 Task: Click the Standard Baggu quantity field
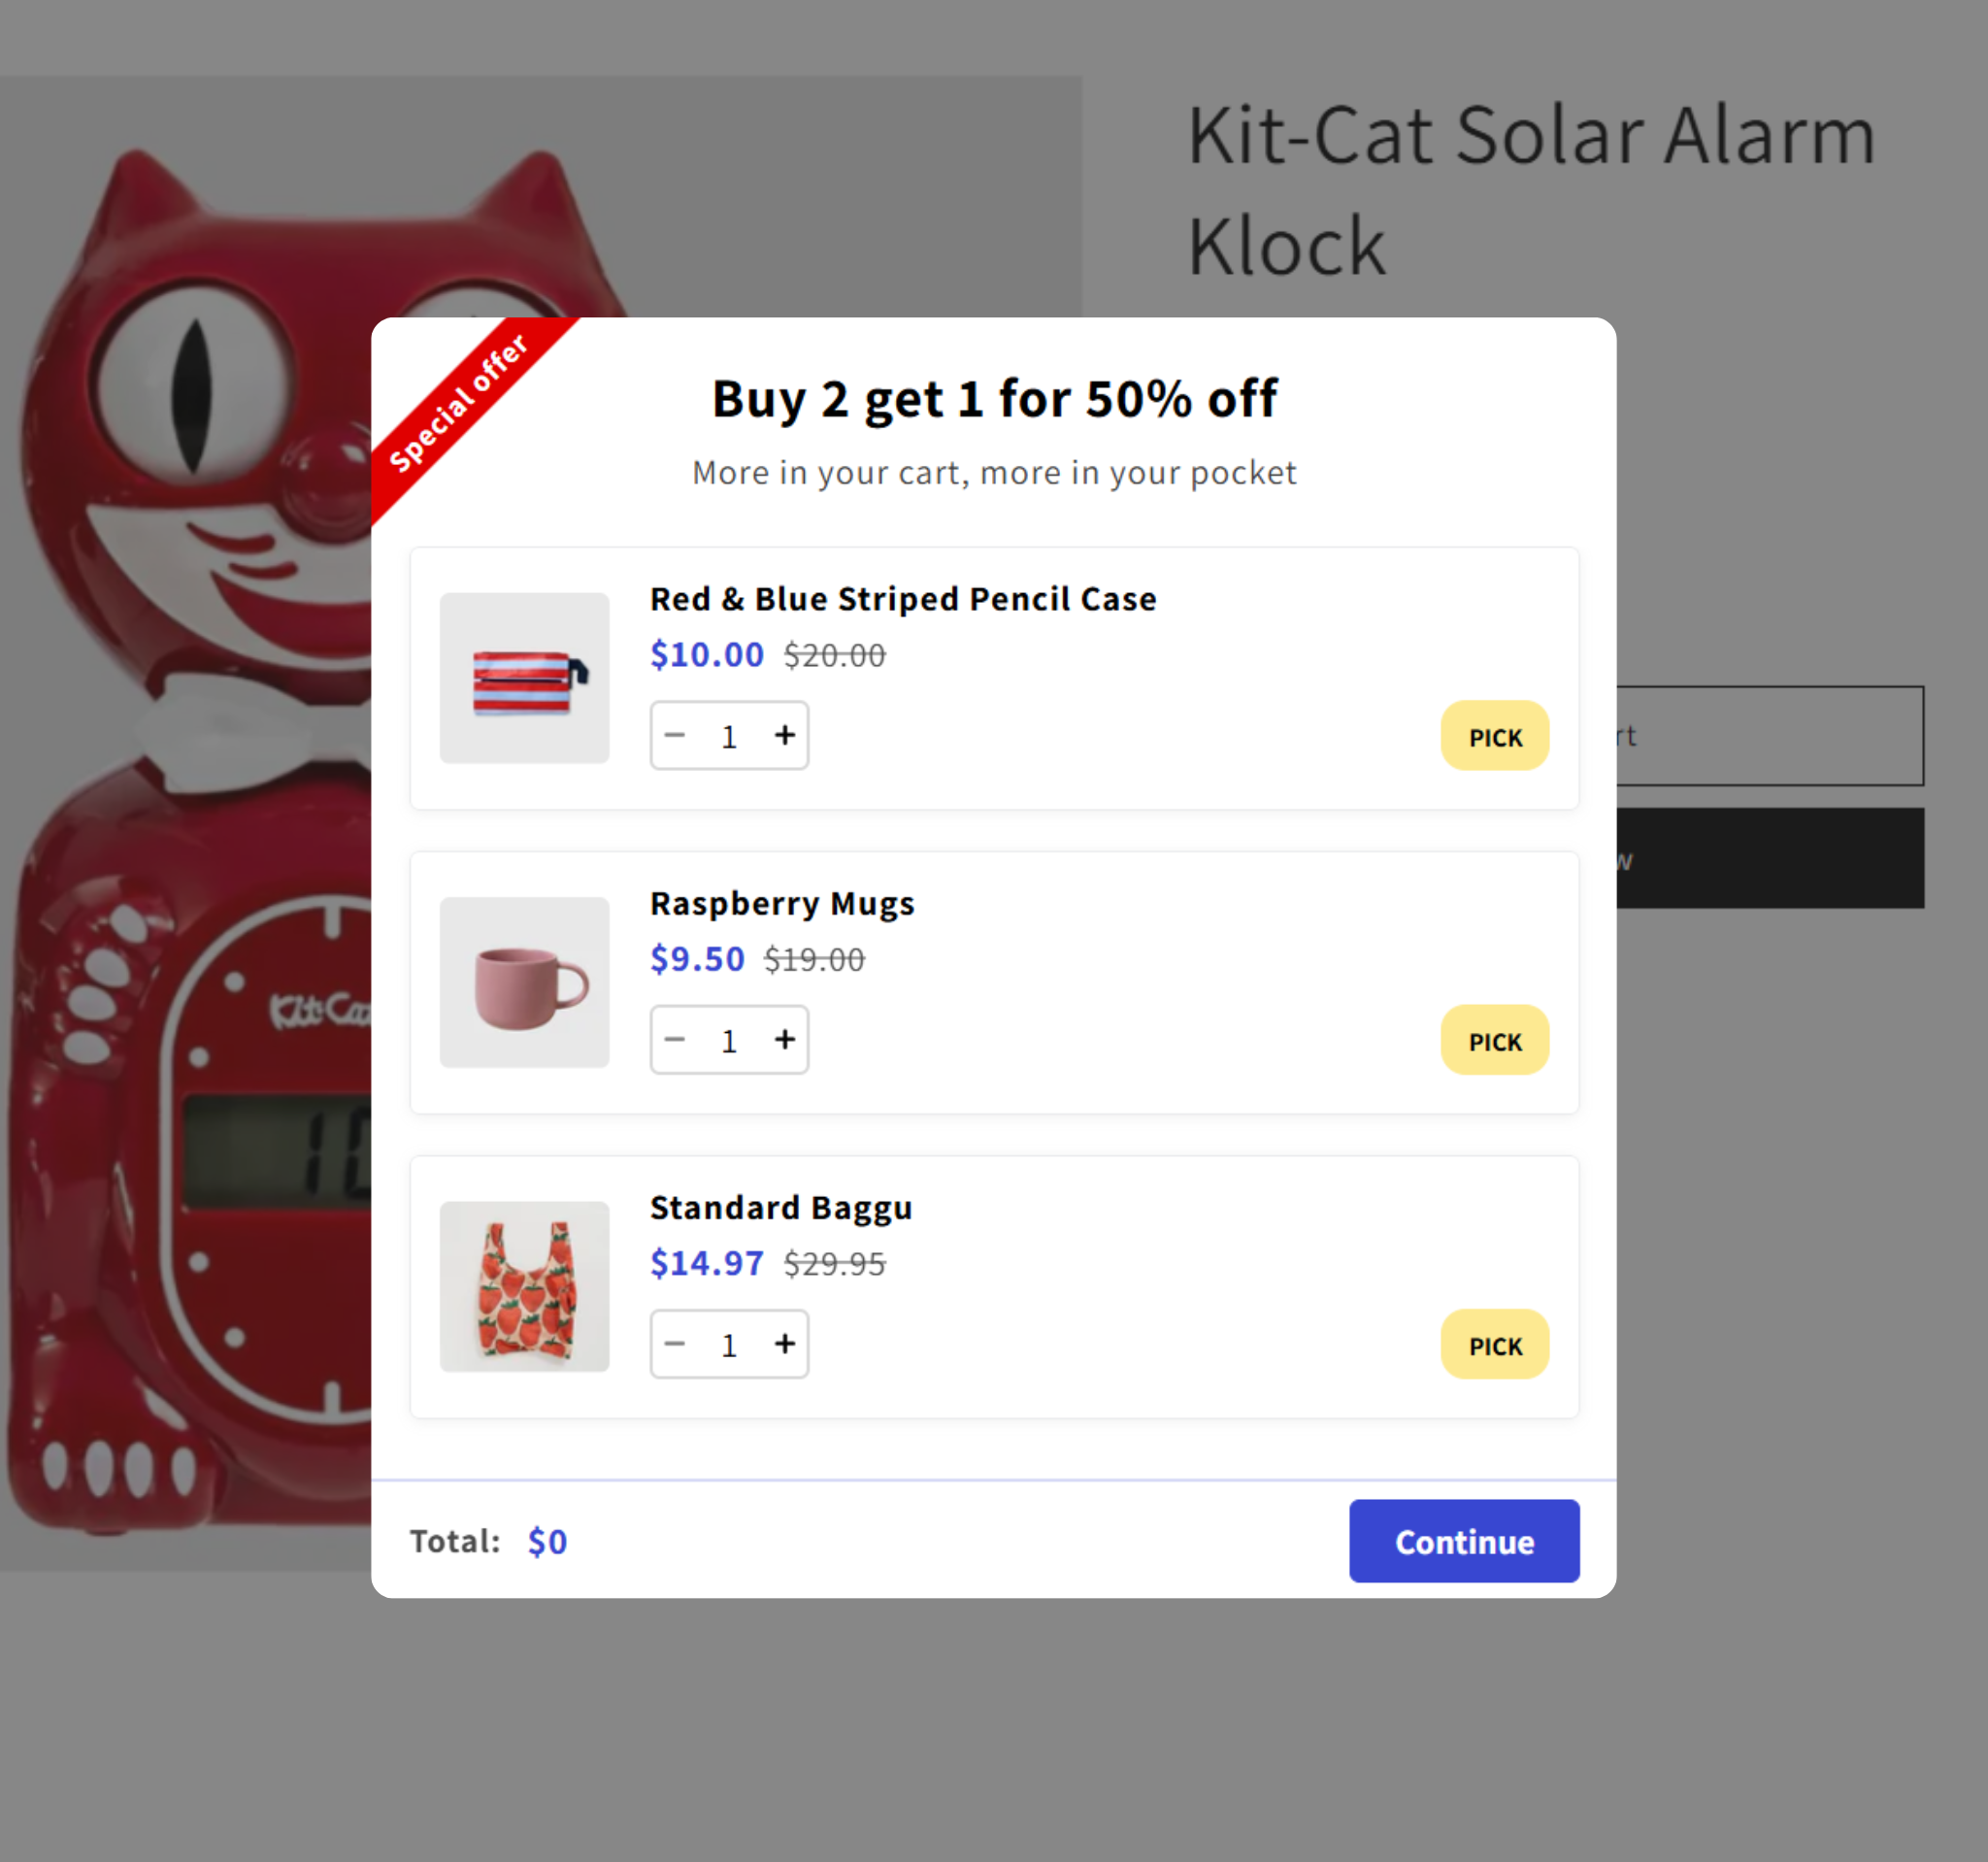point(729,1345)
